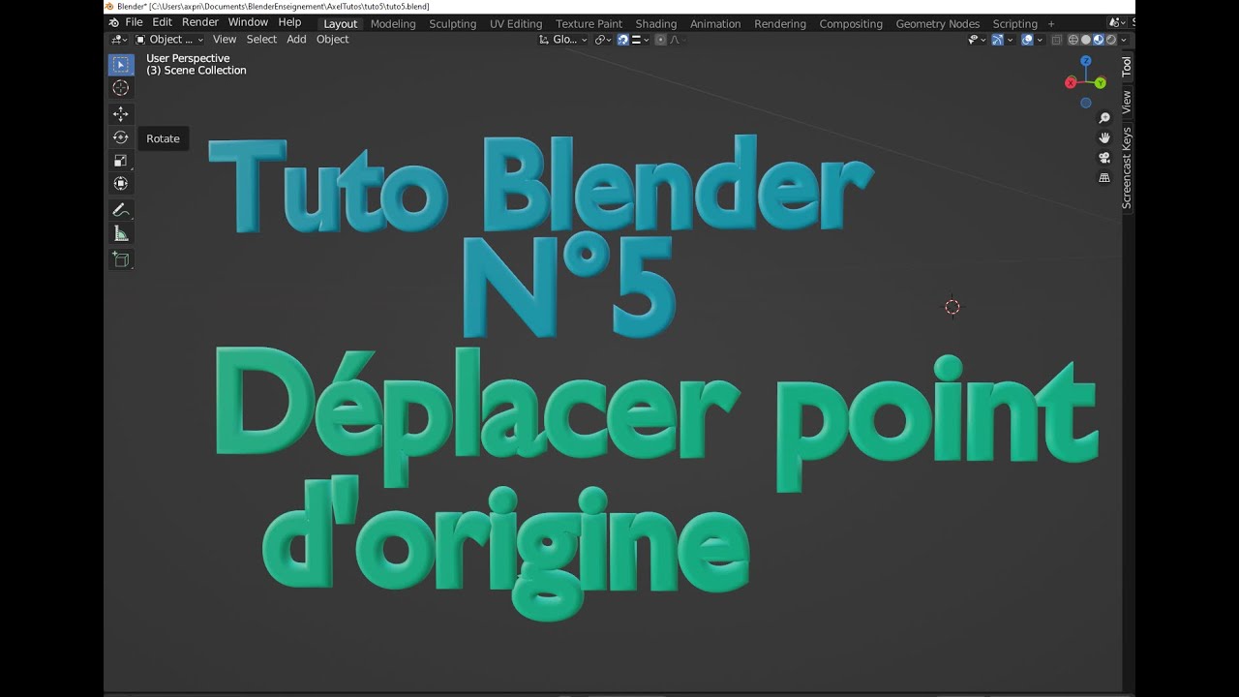Open the editor type dropdown

119,40
